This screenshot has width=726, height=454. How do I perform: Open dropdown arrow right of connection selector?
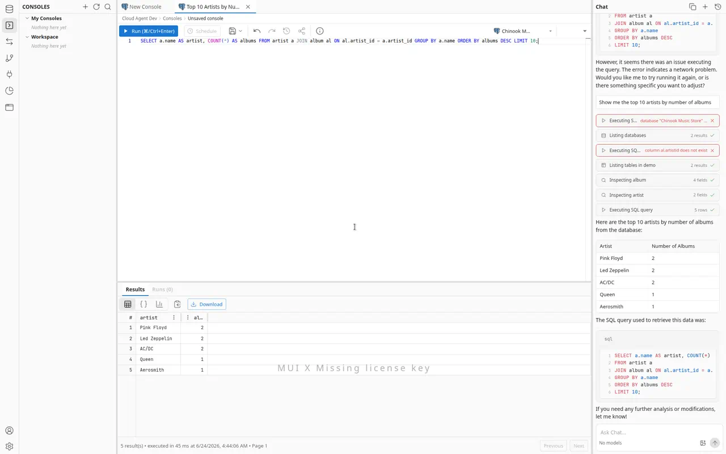pyautogui.click(x=585, y=31)
